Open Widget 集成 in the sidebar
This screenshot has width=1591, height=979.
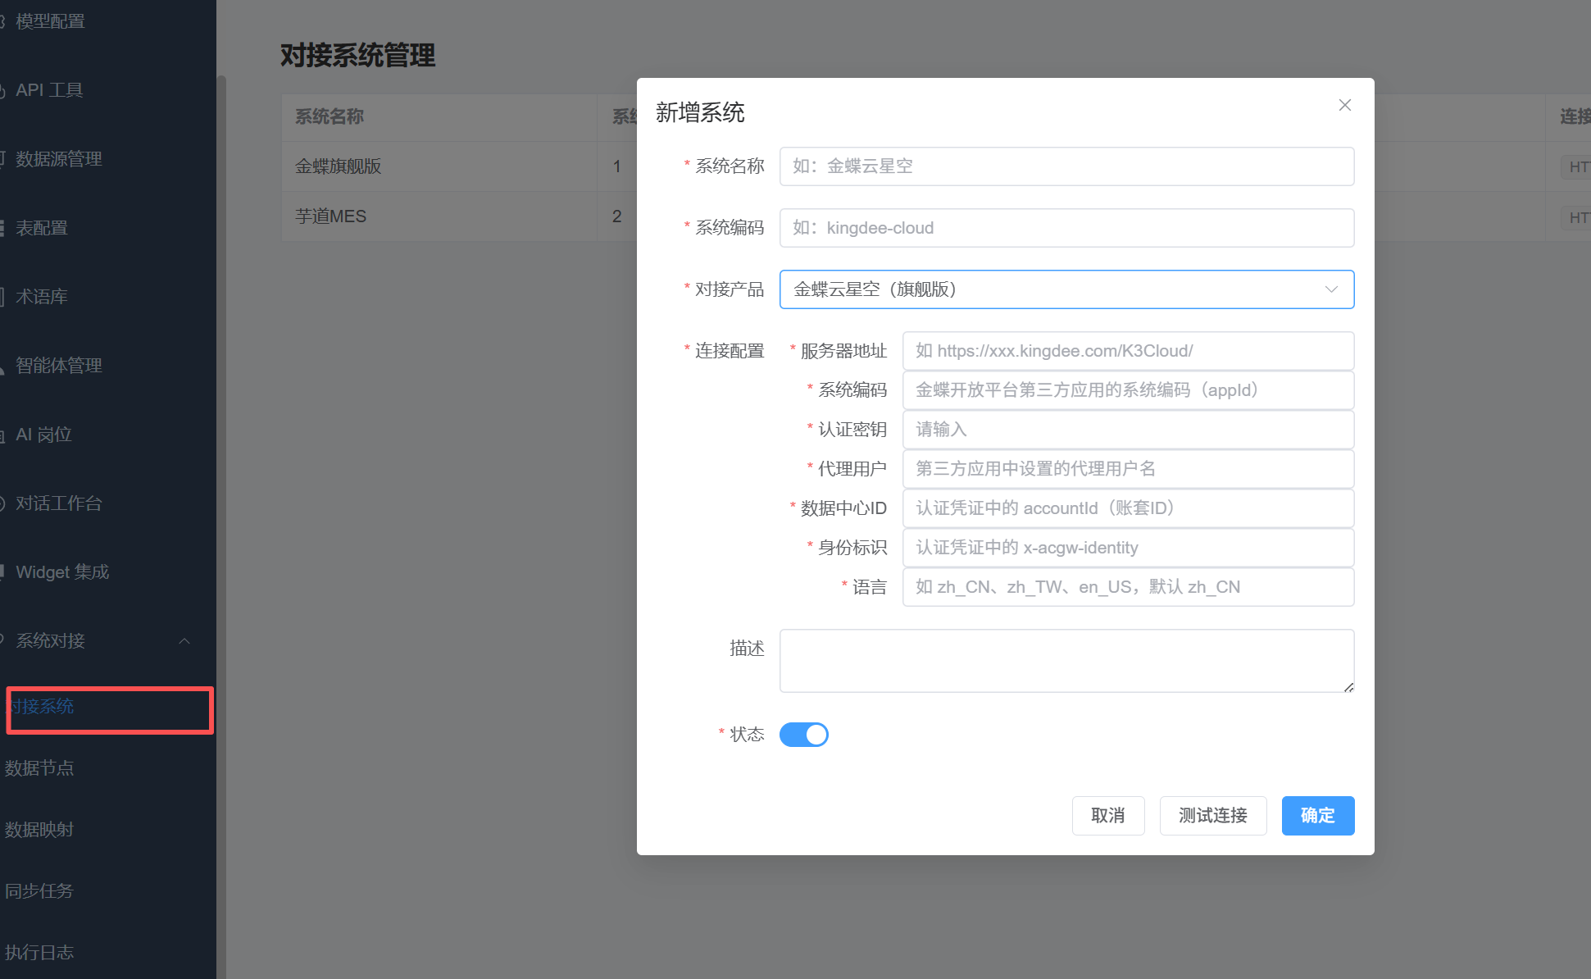pyautogui.click(x=62, y=572)
